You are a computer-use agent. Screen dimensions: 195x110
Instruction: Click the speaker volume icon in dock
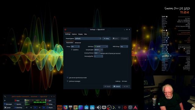(99, 107)
